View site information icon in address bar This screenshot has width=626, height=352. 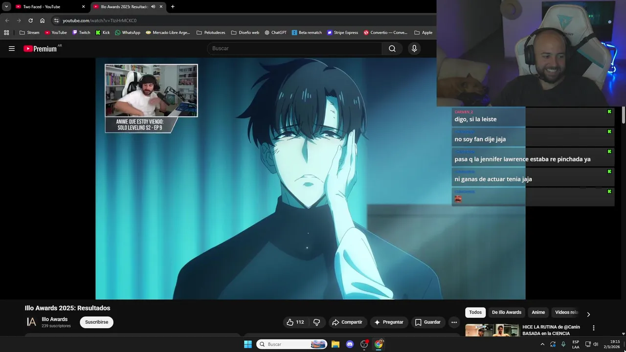pyautogui.click(x=56, y=21)
